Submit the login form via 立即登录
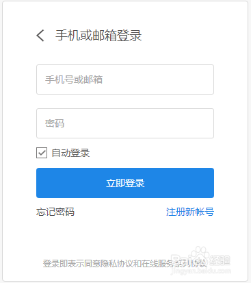 125,183
